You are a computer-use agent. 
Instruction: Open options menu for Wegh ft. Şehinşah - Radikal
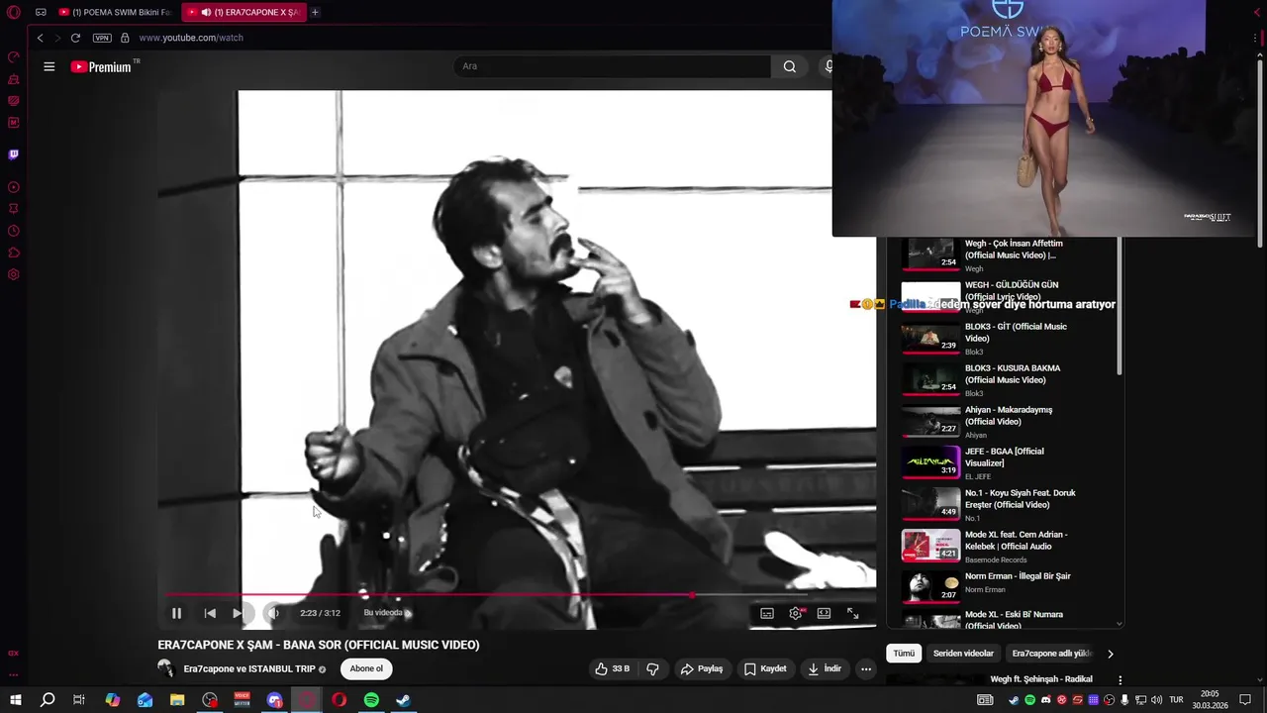click(1121, 680)
